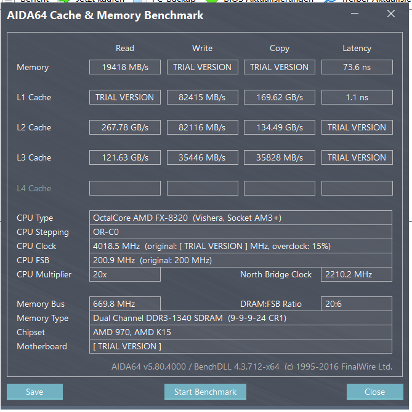
Task: Click the Read column header
Action: [125, 48]
